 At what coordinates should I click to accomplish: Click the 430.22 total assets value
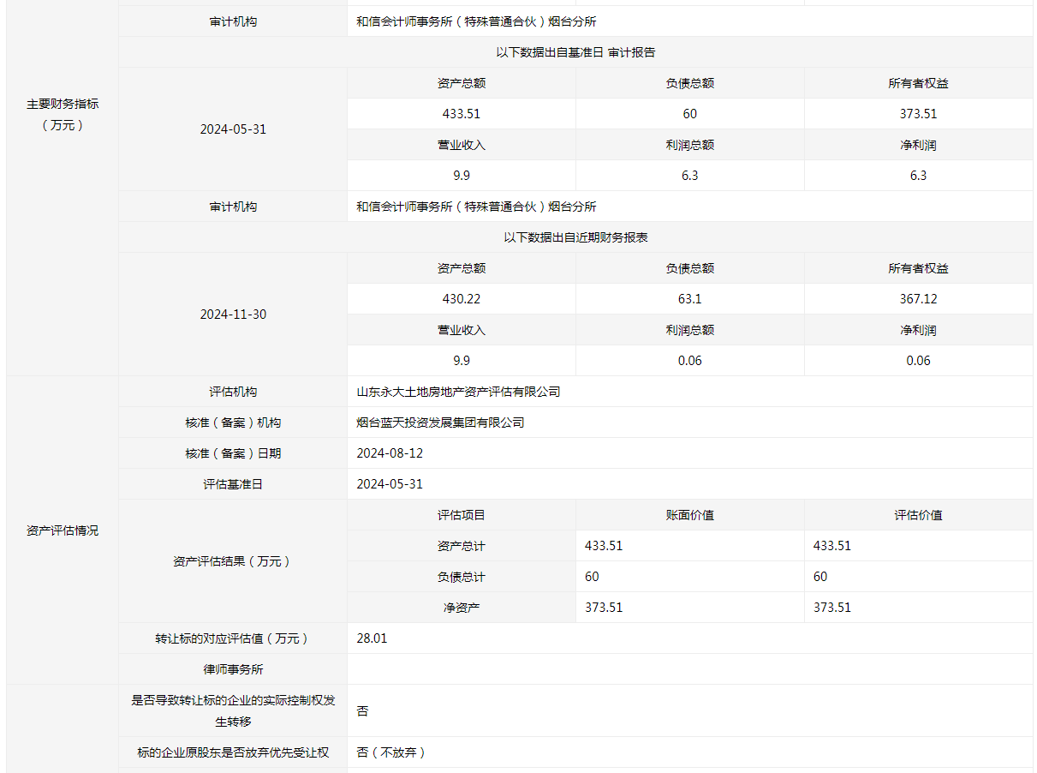[462, 299]
